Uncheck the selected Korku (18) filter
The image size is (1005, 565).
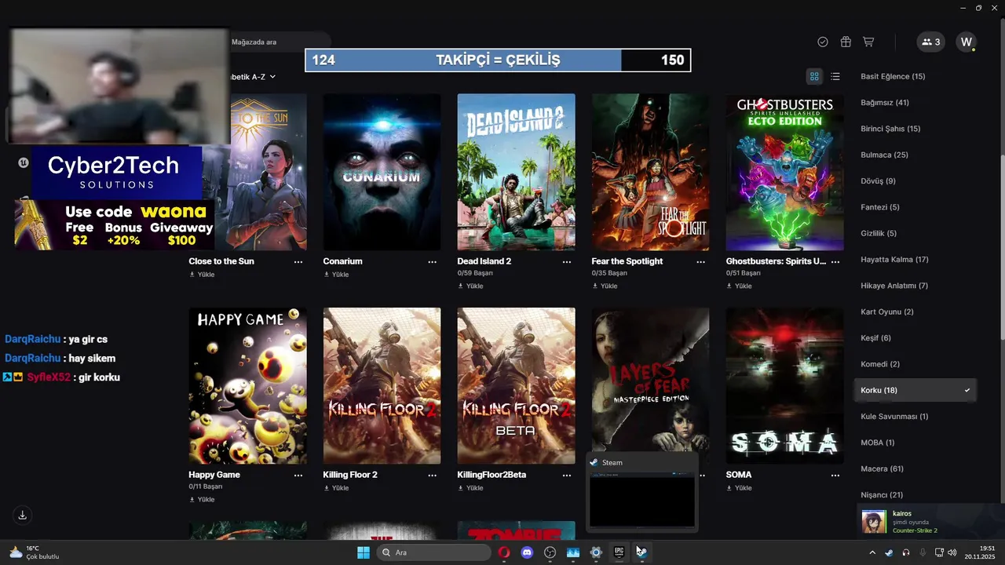click(915, 390)
